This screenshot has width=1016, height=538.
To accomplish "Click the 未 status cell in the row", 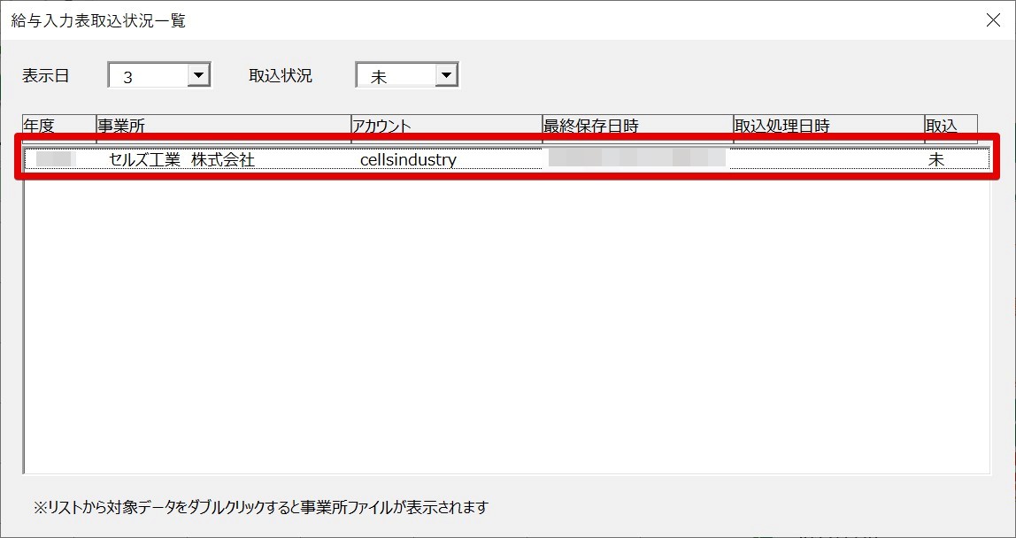I will [936, 159].
